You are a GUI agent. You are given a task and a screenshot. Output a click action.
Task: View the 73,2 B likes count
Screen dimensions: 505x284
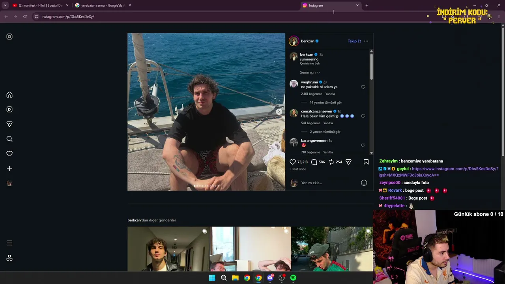click(x=303, y=162)
